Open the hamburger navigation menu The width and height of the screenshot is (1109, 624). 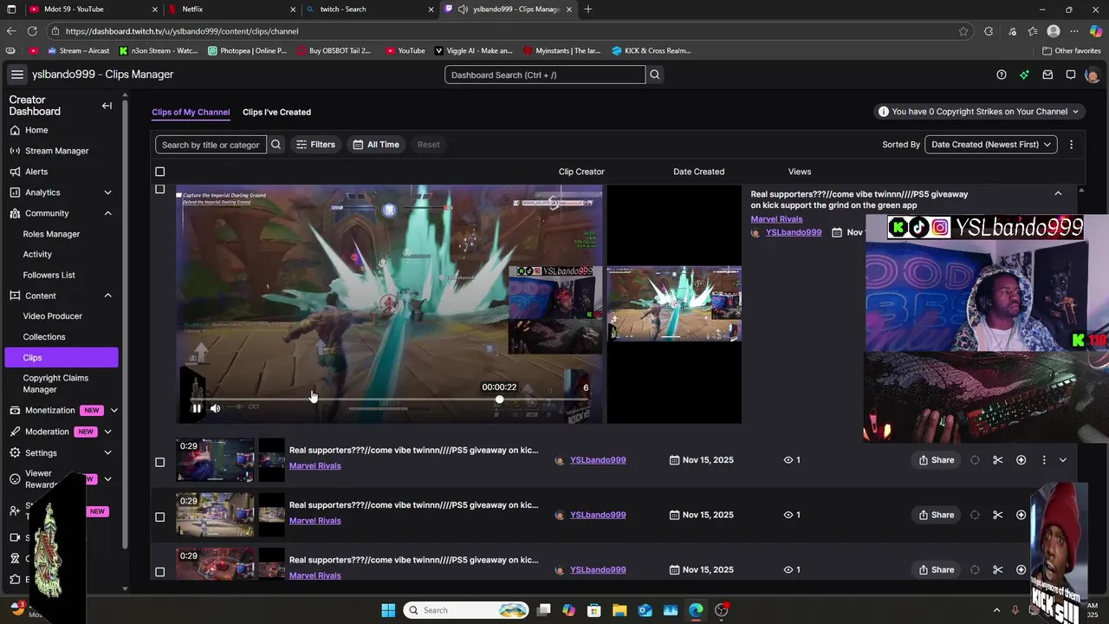(x=17, y=75)
